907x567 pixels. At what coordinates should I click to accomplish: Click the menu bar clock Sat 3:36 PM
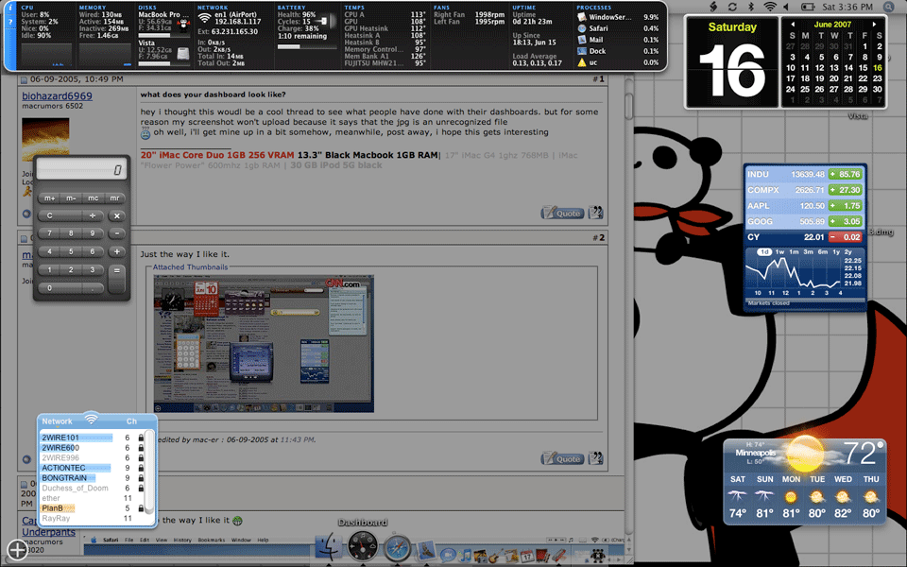(x=847, y=7)
